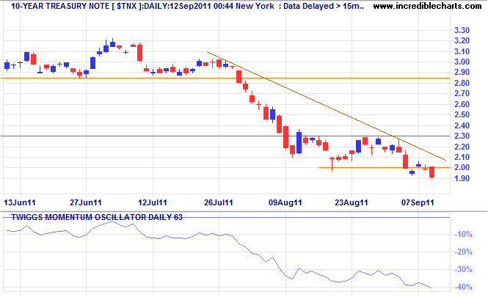Click the 3.30 price axis label
This screenshot has height=297, width=488.
462,30
